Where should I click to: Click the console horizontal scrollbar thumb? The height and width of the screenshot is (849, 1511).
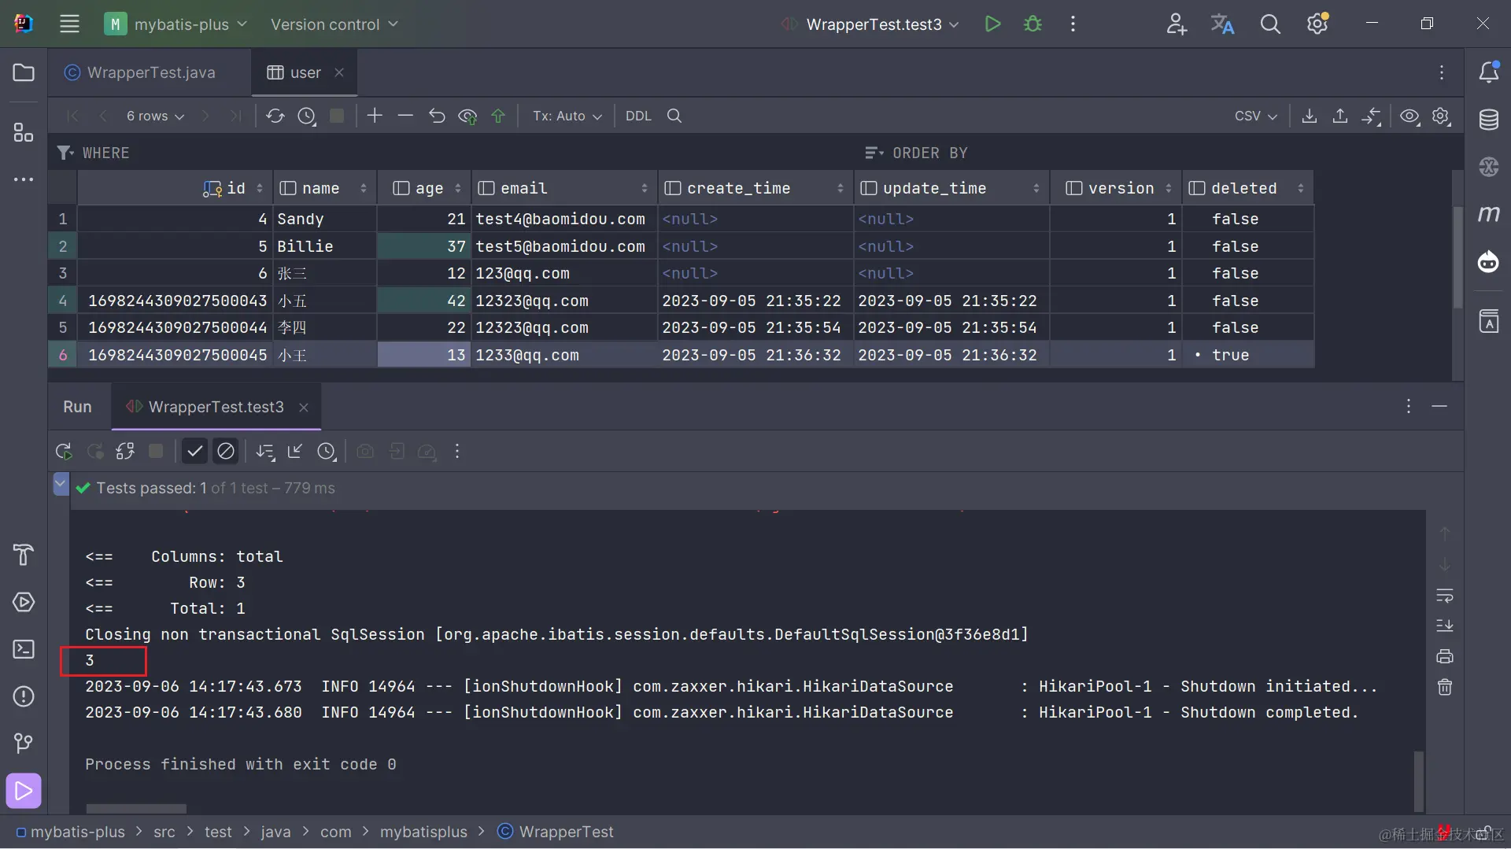click(136, 808)
